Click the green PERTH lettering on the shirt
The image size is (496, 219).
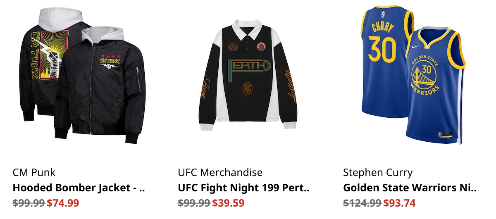click(248, 66)
